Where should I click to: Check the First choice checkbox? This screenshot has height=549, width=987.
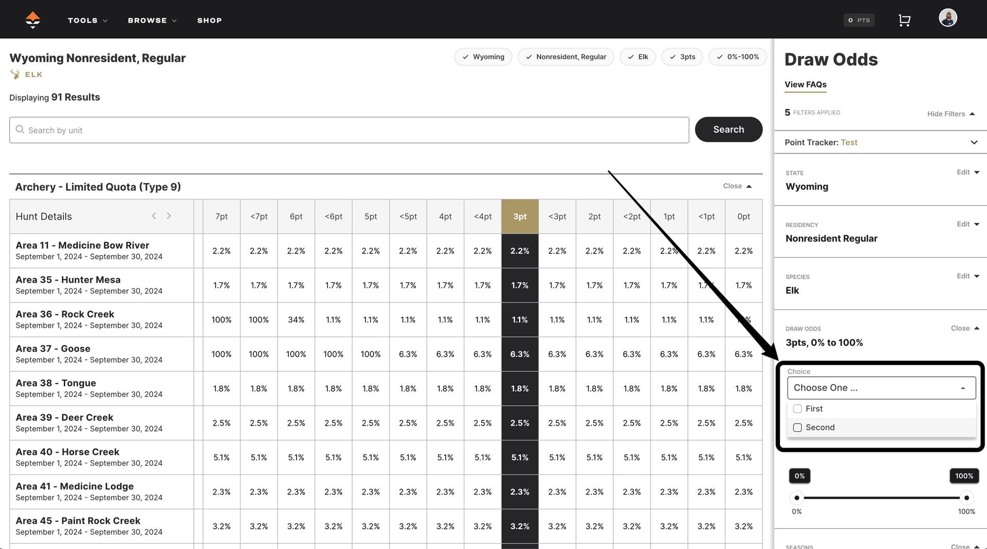click(x=797, y=409)
